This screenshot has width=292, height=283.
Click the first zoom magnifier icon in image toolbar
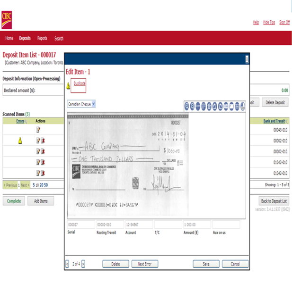pyautogui.click(x=186, y=106)
